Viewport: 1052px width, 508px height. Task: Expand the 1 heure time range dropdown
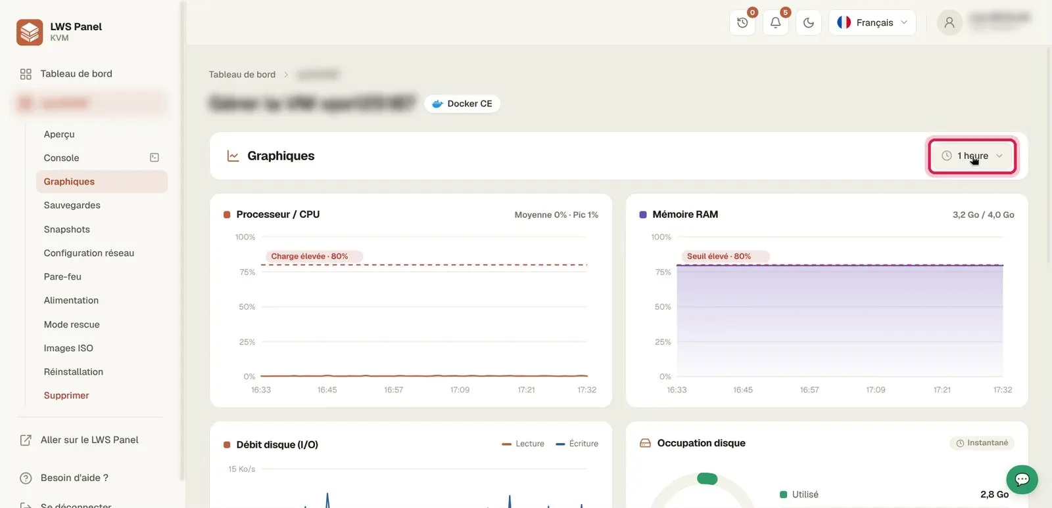click(x=972, y=156)
